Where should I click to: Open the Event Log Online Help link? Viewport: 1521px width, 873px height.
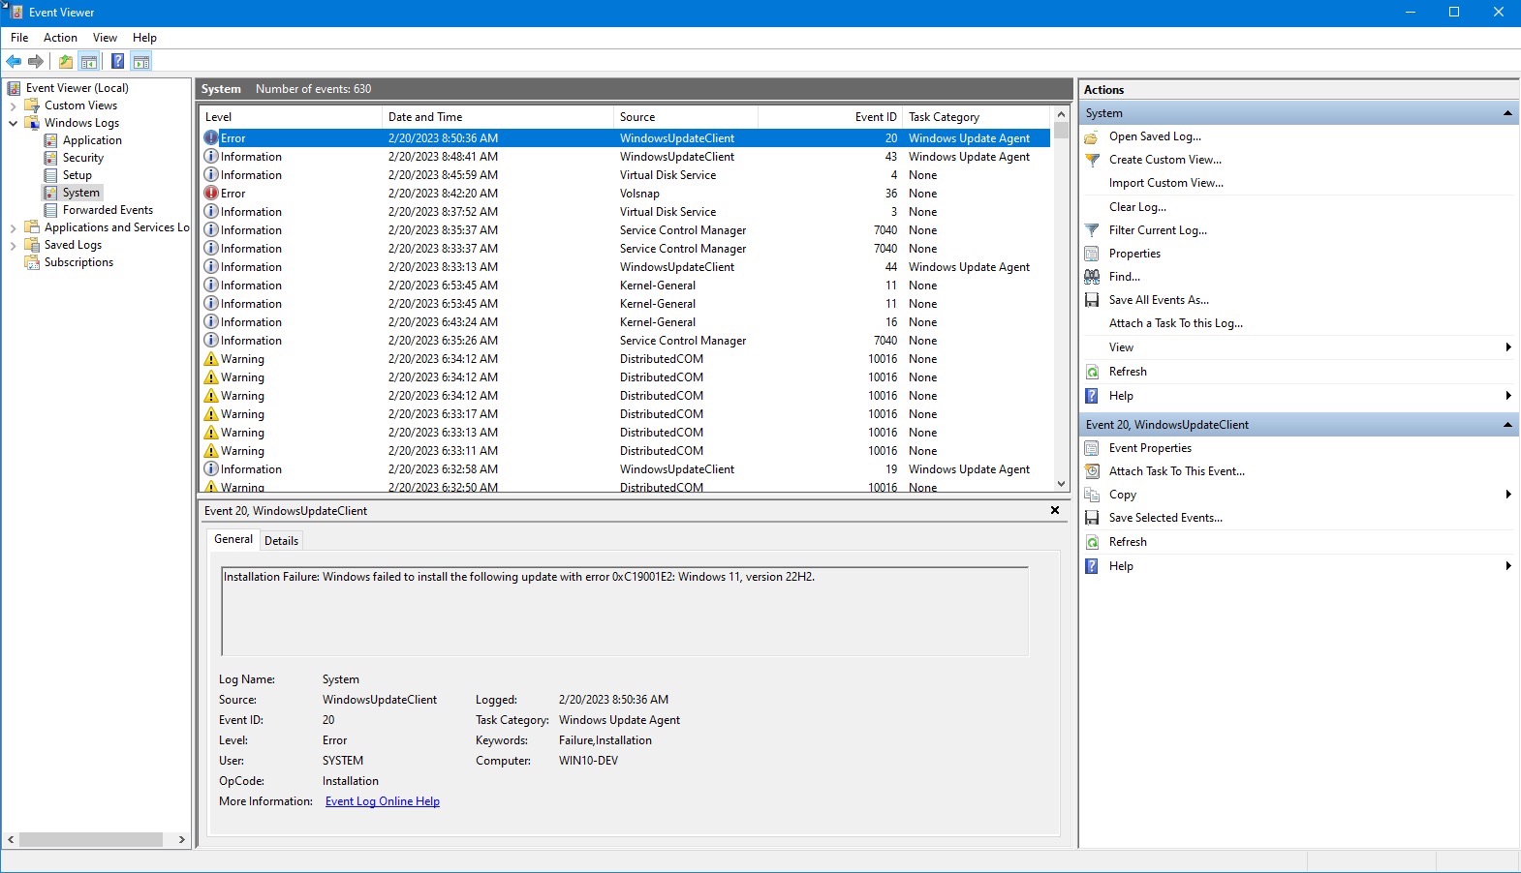(x=382, y=801)
